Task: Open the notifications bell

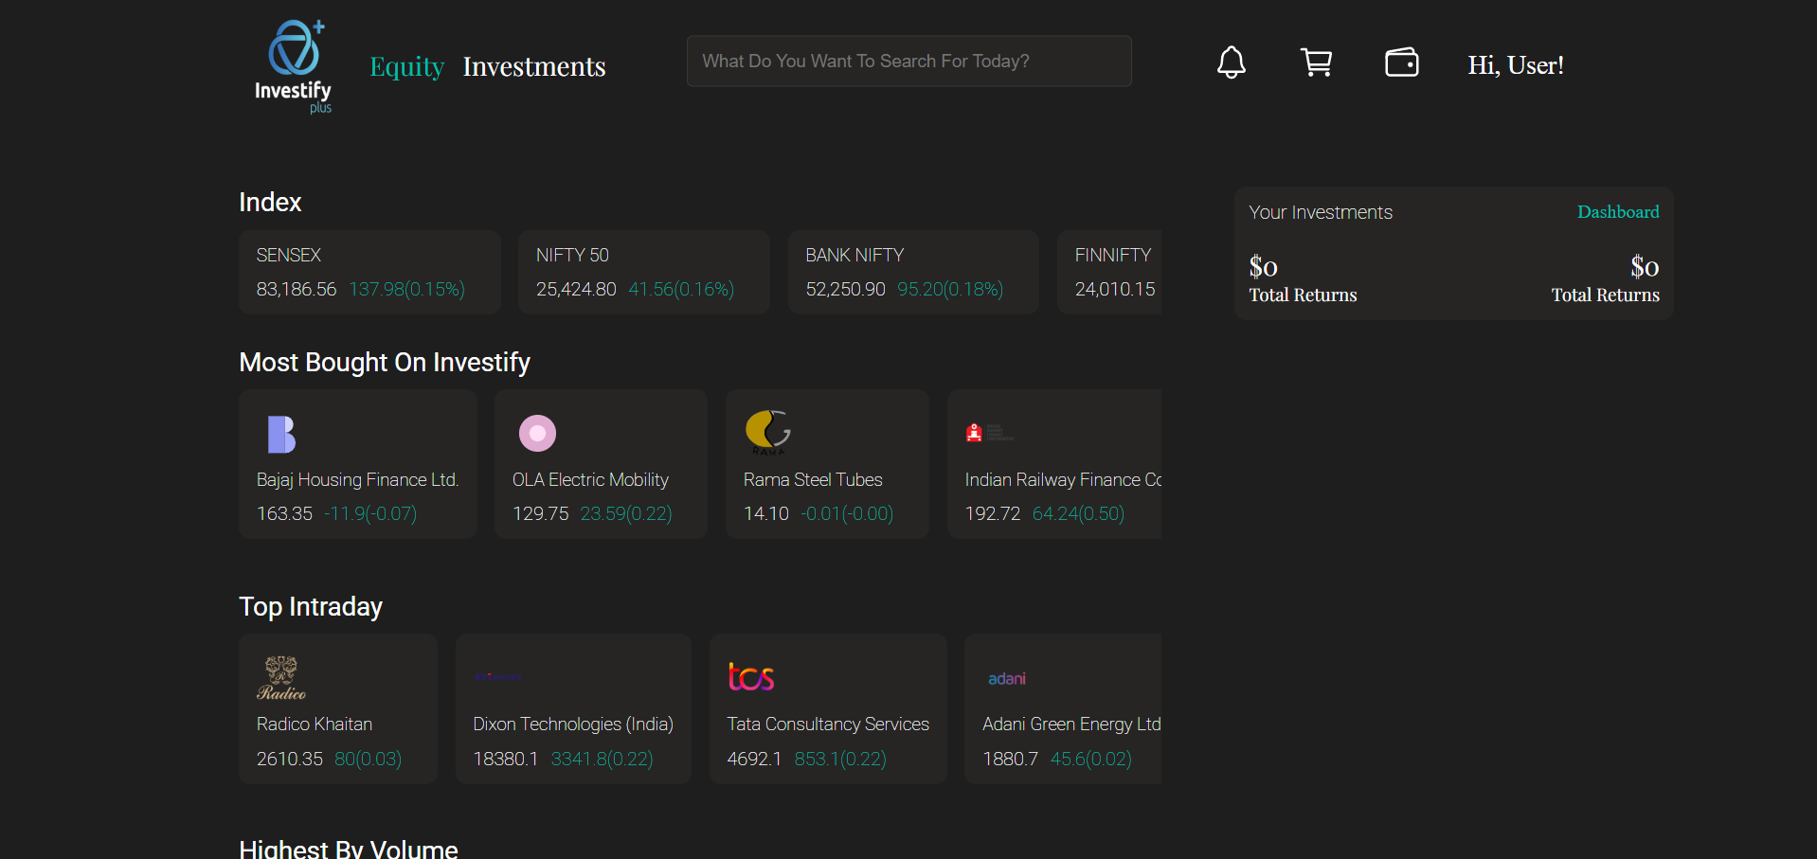Action: 1231,63
